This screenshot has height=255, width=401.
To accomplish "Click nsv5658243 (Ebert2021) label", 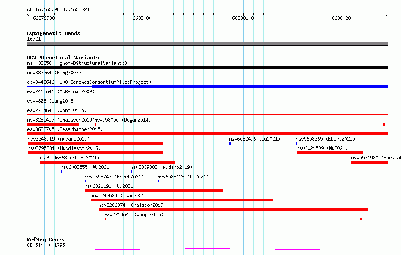I will coord(114,177).
